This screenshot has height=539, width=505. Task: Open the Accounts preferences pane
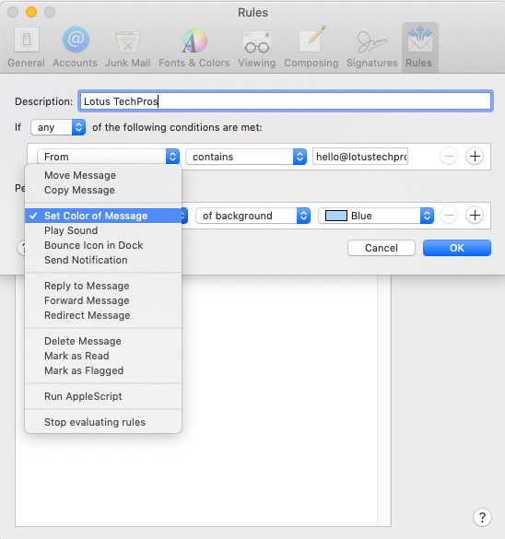point(75,48)
